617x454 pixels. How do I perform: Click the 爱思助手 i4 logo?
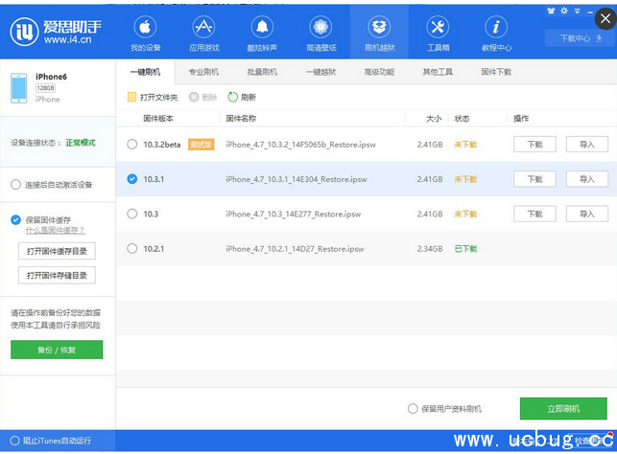56,31
